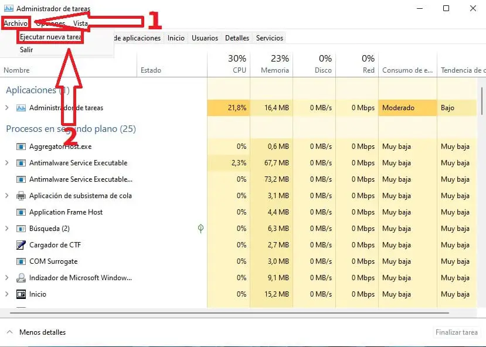Click the Cargador de CTF pen icon
The image size is (486, 347).
[21, 245]
